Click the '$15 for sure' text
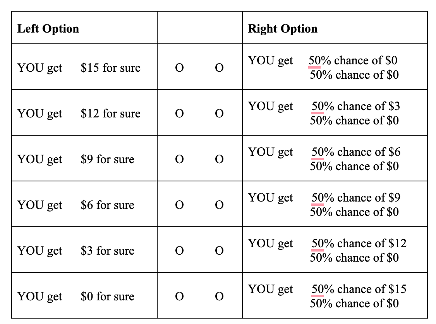Image resolution: width=436 pixels, height=324 pixels. point(110,68)
